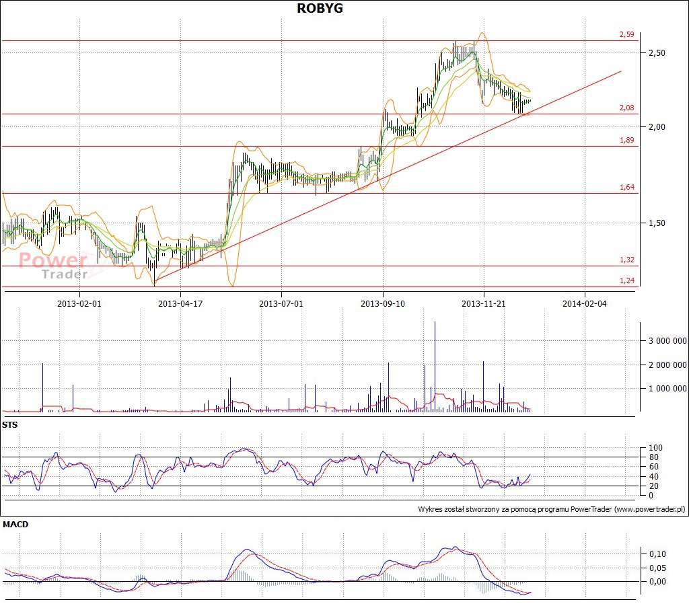Select the 1,24 level label
This screenshot has width=689, height=608.
[627, 280]
